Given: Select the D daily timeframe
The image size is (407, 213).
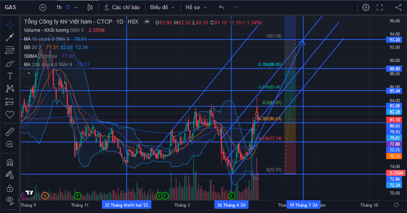Looking at the screenshot, I should pyautogui.click(x=68, y=8).
